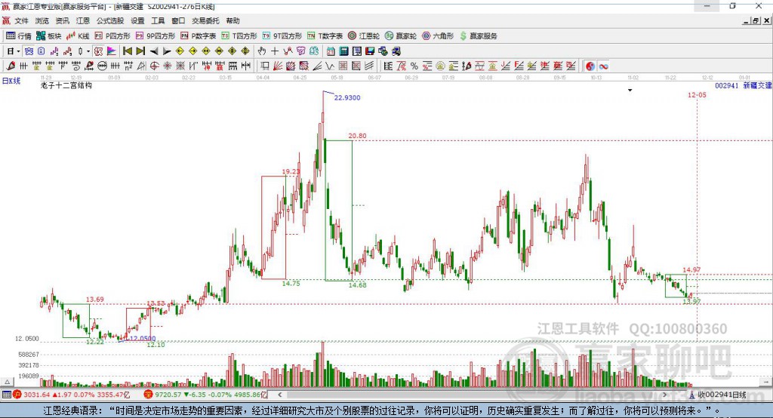Open the 9T四方形 tool
This screenshot has height=418, width=773.
282,36
